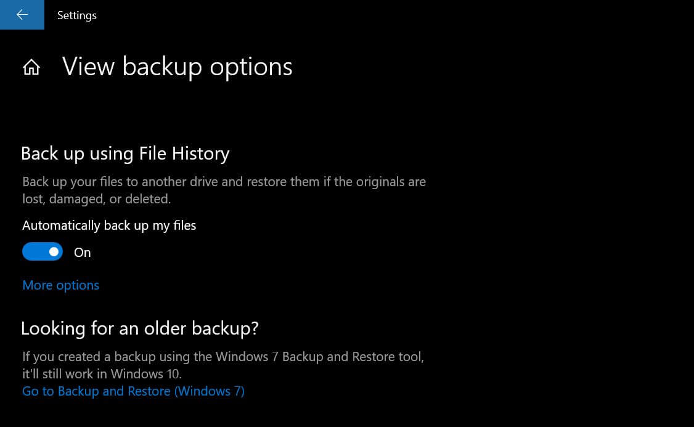This screenshot has height=427, width=694.
Task: Click the "On" label beside the toggle
Action: (x=83, y=253)
